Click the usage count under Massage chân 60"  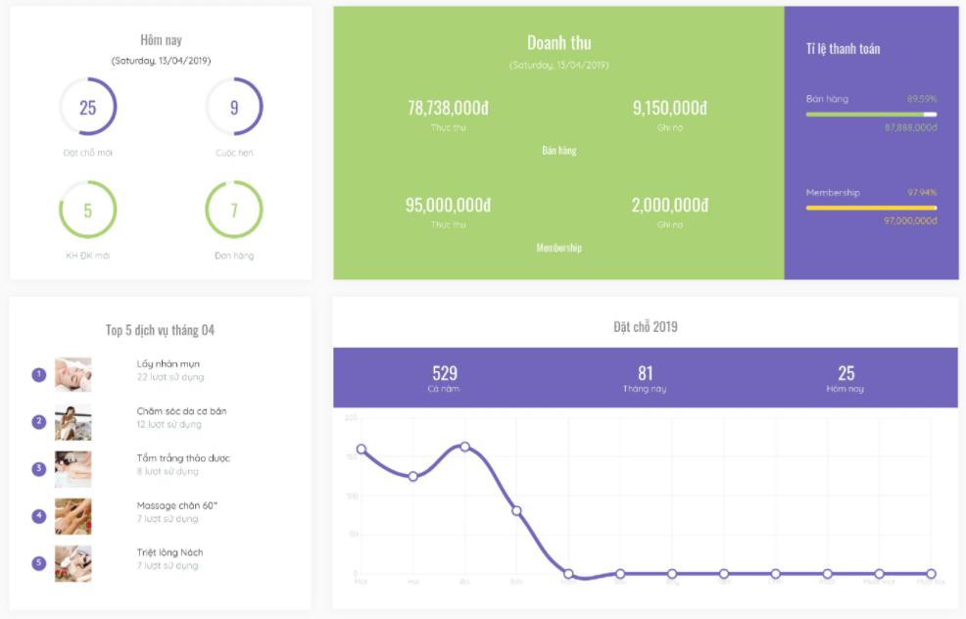[168, 518]
